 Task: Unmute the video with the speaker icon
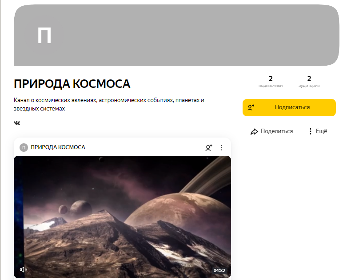(23, 269)
